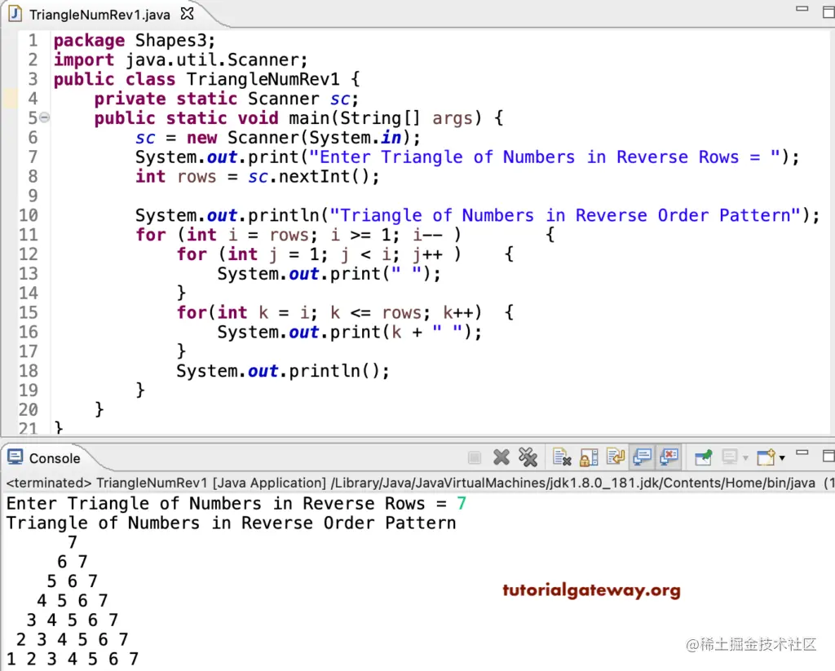Click the Open Console icon
Viewport: 835px width, 671px height.
coord(766,457)
